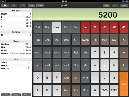This screenshot has width=129, height=97.
Task: Tap the Xor logic key
Action: coord(76,90)
